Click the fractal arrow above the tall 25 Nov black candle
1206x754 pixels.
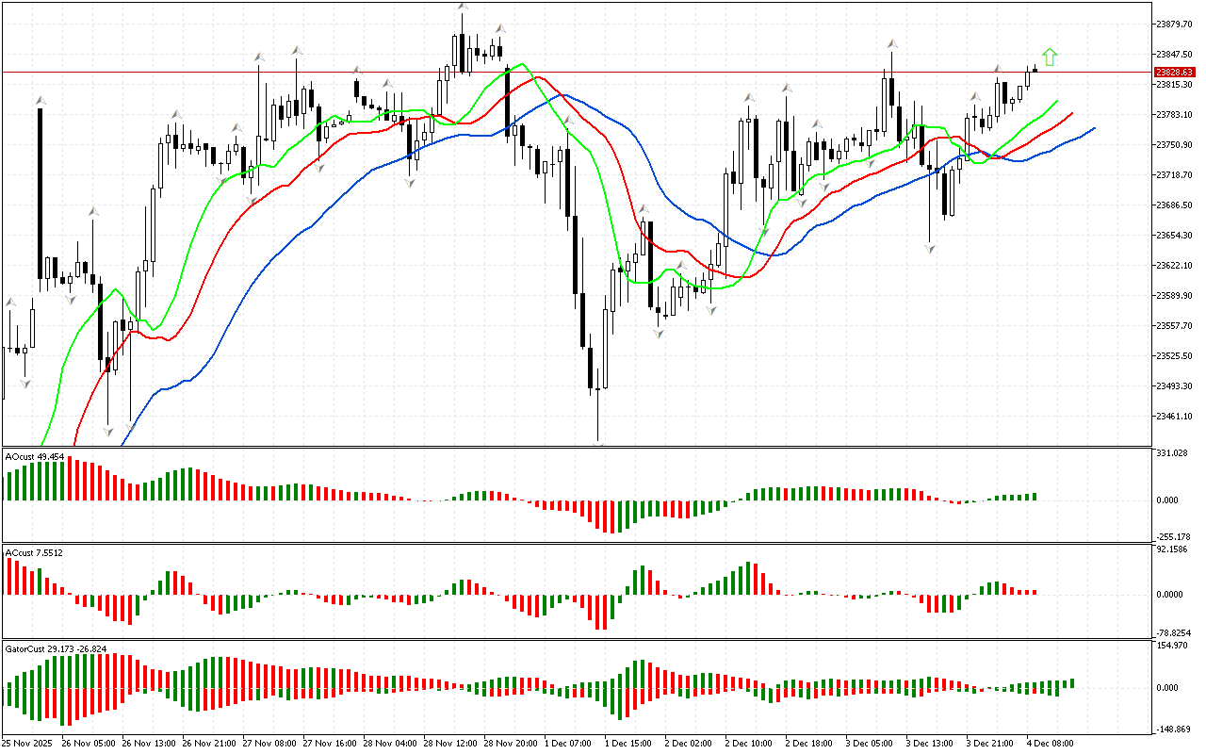(41, 99)
